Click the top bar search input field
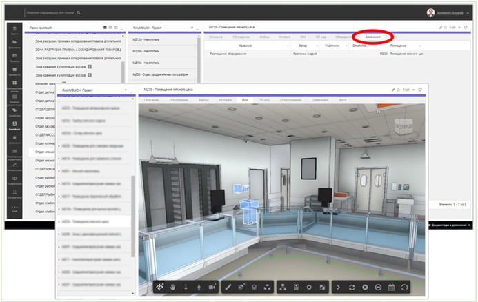The height and width of the screenshot is (302, 478). pyautogui.click(x=50, y=13)
